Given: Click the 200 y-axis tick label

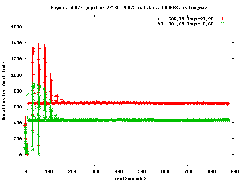Looking at the screenshot, I should [18, 139].
